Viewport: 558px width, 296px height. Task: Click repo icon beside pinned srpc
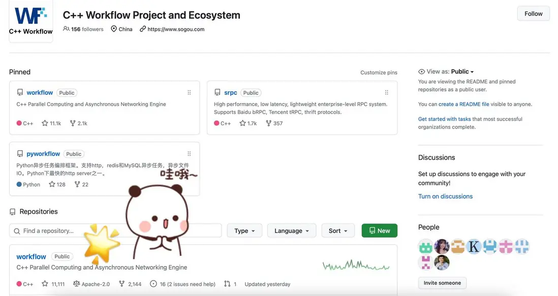(218, 92)
